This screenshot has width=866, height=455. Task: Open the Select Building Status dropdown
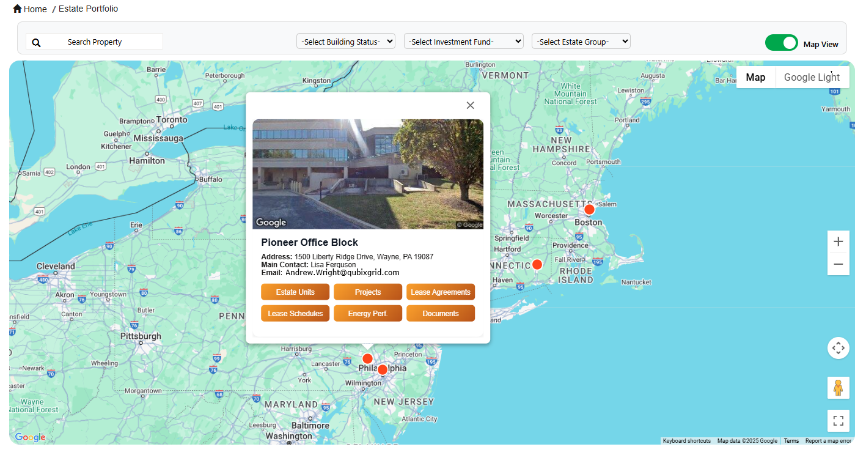(345, 41)
